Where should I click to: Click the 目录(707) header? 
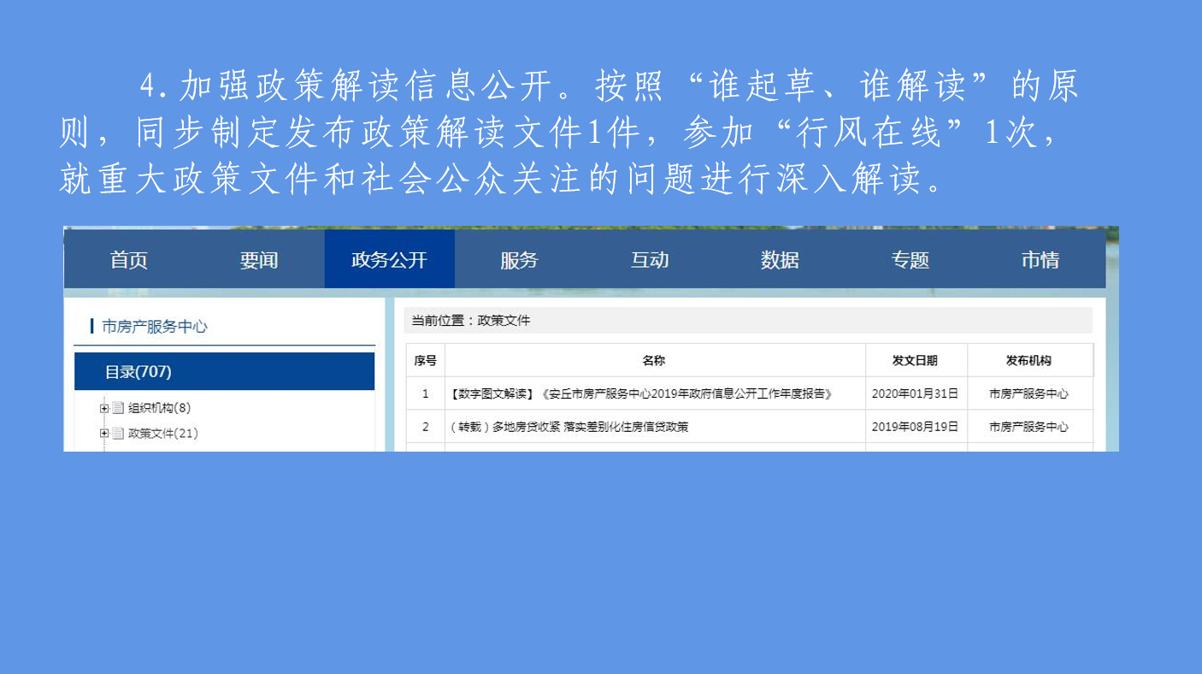tap(224, 371)
